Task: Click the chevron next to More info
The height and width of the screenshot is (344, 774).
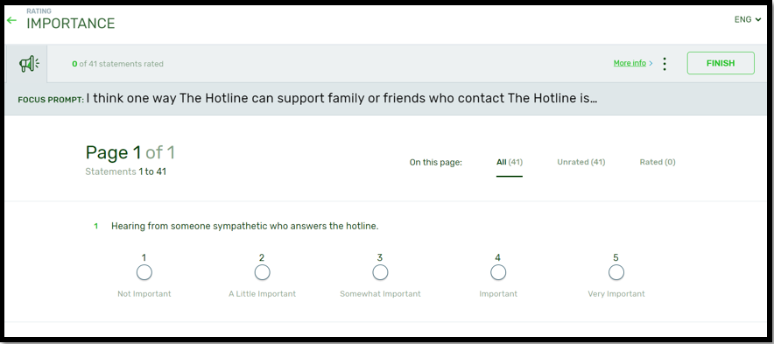Action: tap(651, 63)
